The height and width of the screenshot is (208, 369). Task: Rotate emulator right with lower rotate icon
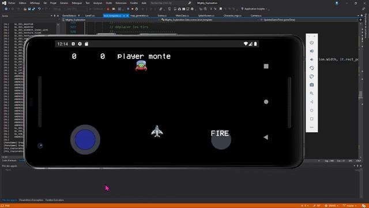tap(311, 76)
